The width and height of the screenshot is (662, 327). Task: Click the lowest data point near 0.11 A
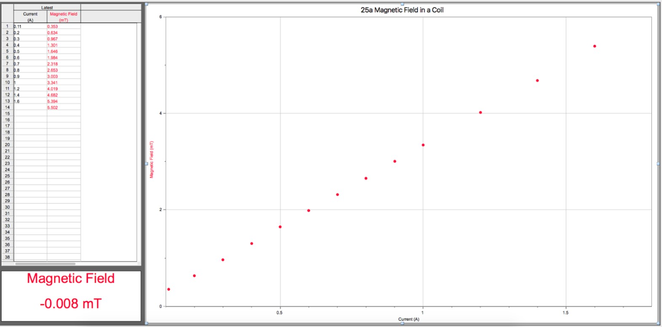(169, 289)
